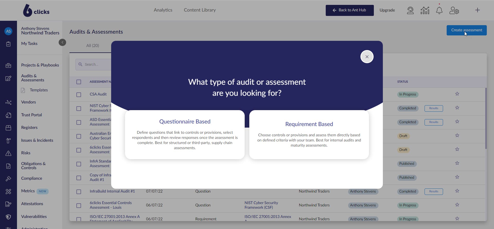
Task: Star the CSA Audit assessment row
Action: coord(457,94)
